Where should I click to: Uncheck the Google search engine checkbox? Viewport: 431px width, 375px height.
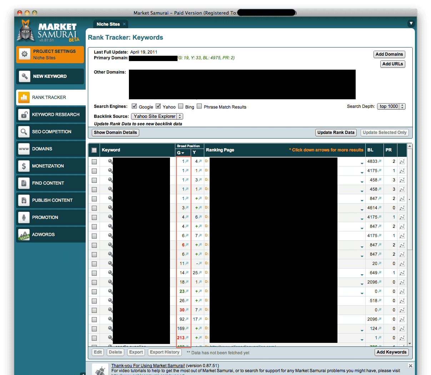134,106
